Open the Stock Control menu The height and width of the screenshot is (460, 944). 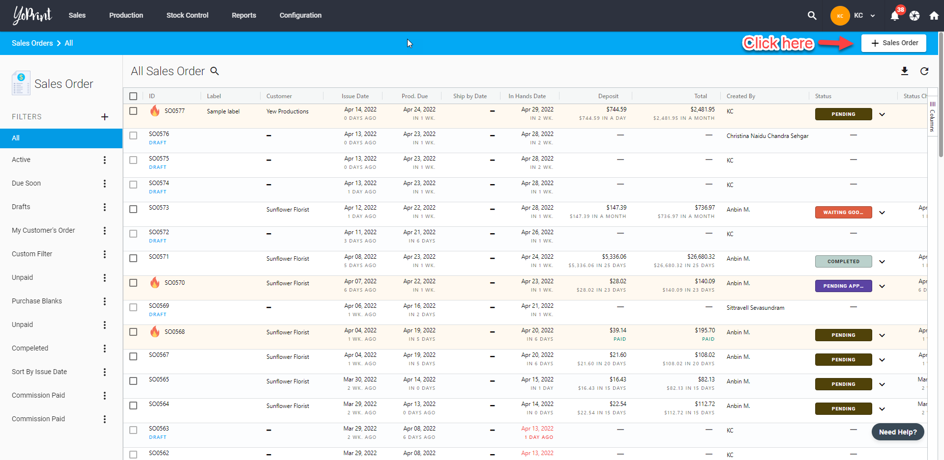point(187,15)
